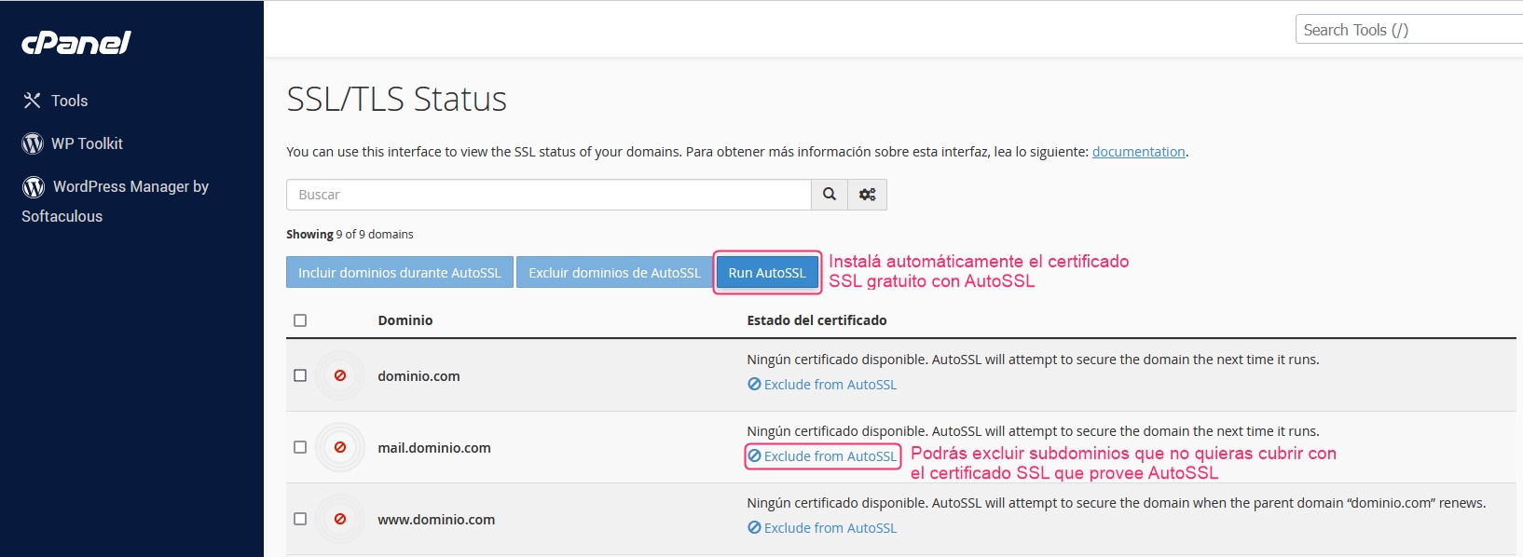Image resolution: width=1523 pixels, height=557 pixels.
Task: Click Excluir dominios de AutoSSL button
Action: point(613,273)
